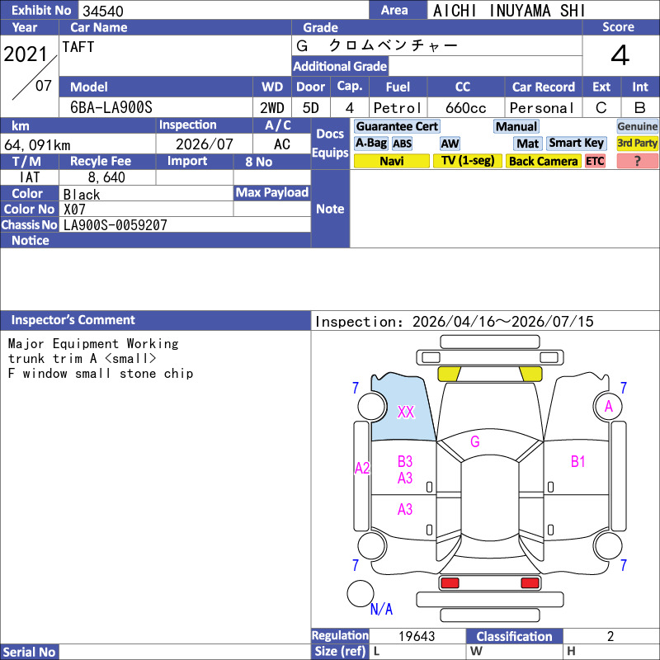The width and height of the screenshot is (660, 660).
Task: Click the ABS equipment badge
Action: point(402,144)
